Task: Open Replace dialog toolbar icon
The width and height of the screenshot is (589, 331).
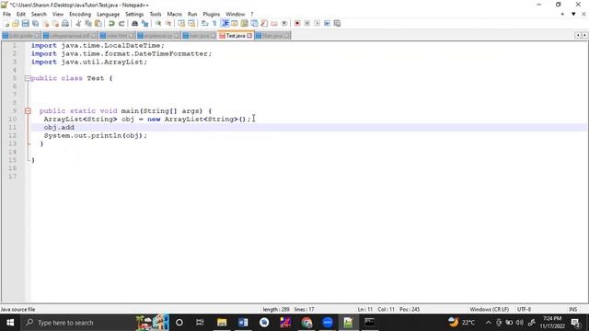Action: (x=144, y=23)
